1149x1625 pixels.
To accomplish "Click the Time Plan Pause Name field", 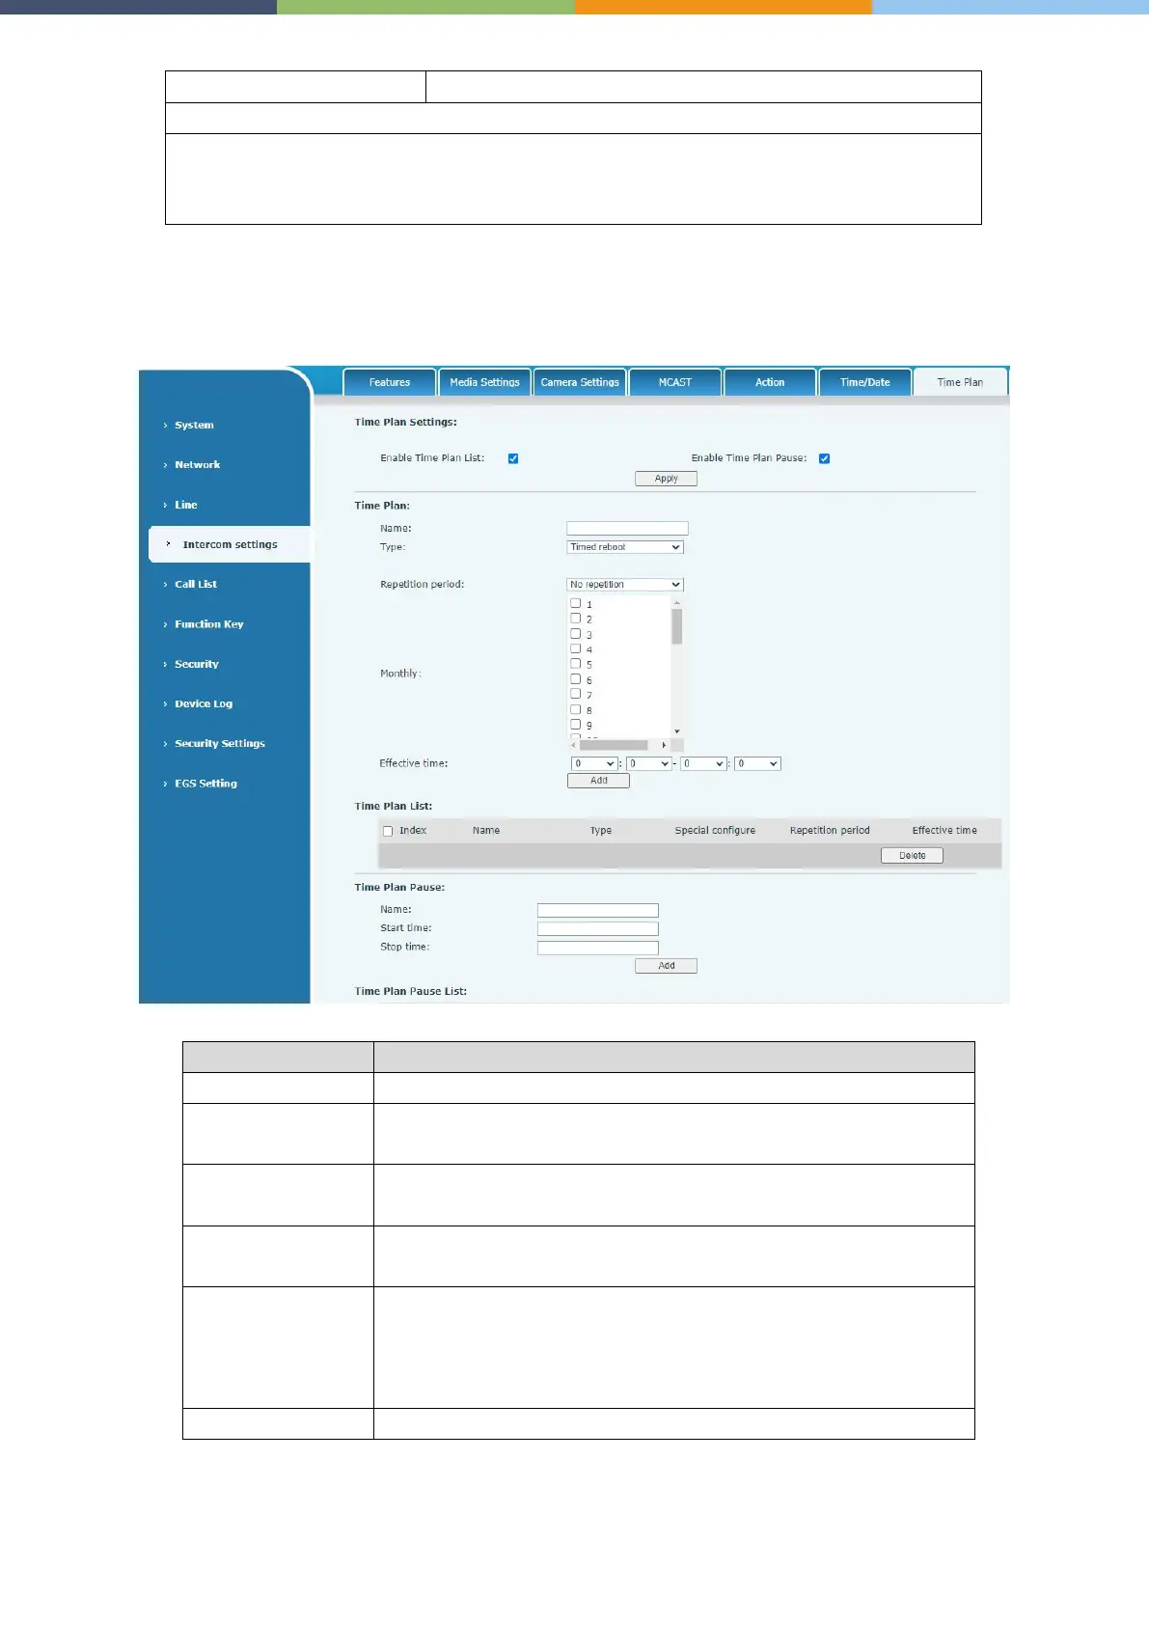I will [x=598, y=910].
